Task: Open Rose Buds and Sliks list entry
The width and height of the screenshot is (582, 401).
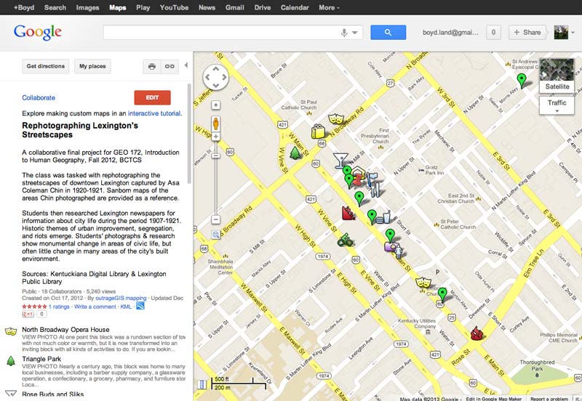Action: [52, 394]
